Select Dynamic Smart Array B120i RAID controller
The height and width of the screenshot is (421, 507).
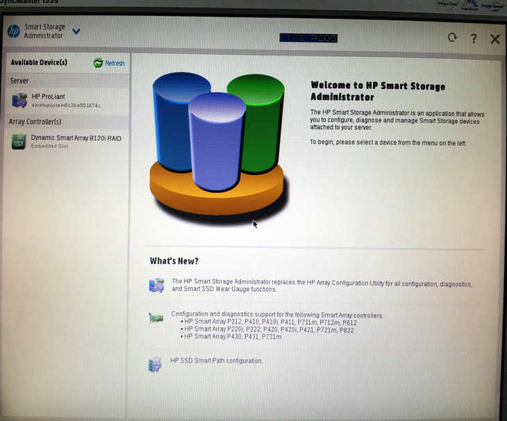tap(67, 142)
